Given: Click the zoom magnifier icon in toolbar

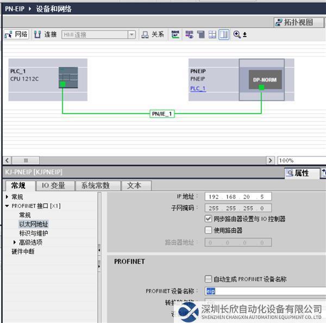Looking at the screenshot, I should click(x=237, y=34).
